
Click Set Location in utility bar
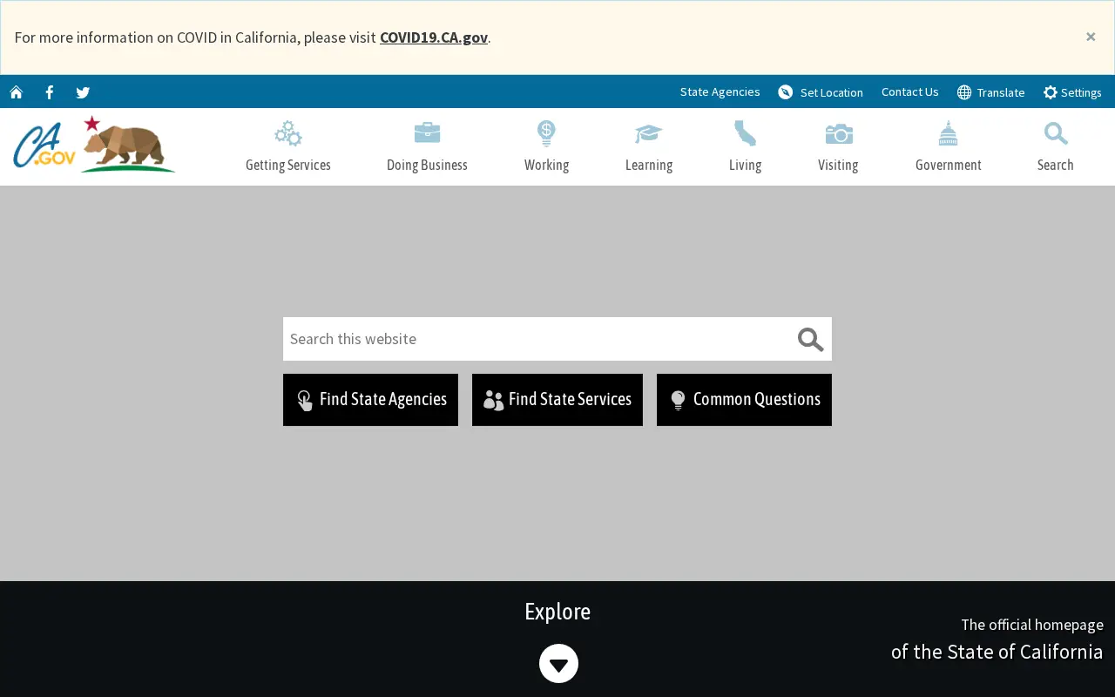[821, 92]
